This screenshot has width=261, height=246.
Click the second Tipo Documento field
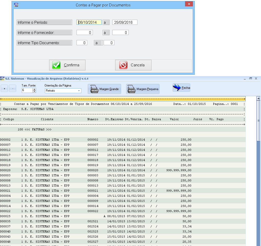(109, 43)
